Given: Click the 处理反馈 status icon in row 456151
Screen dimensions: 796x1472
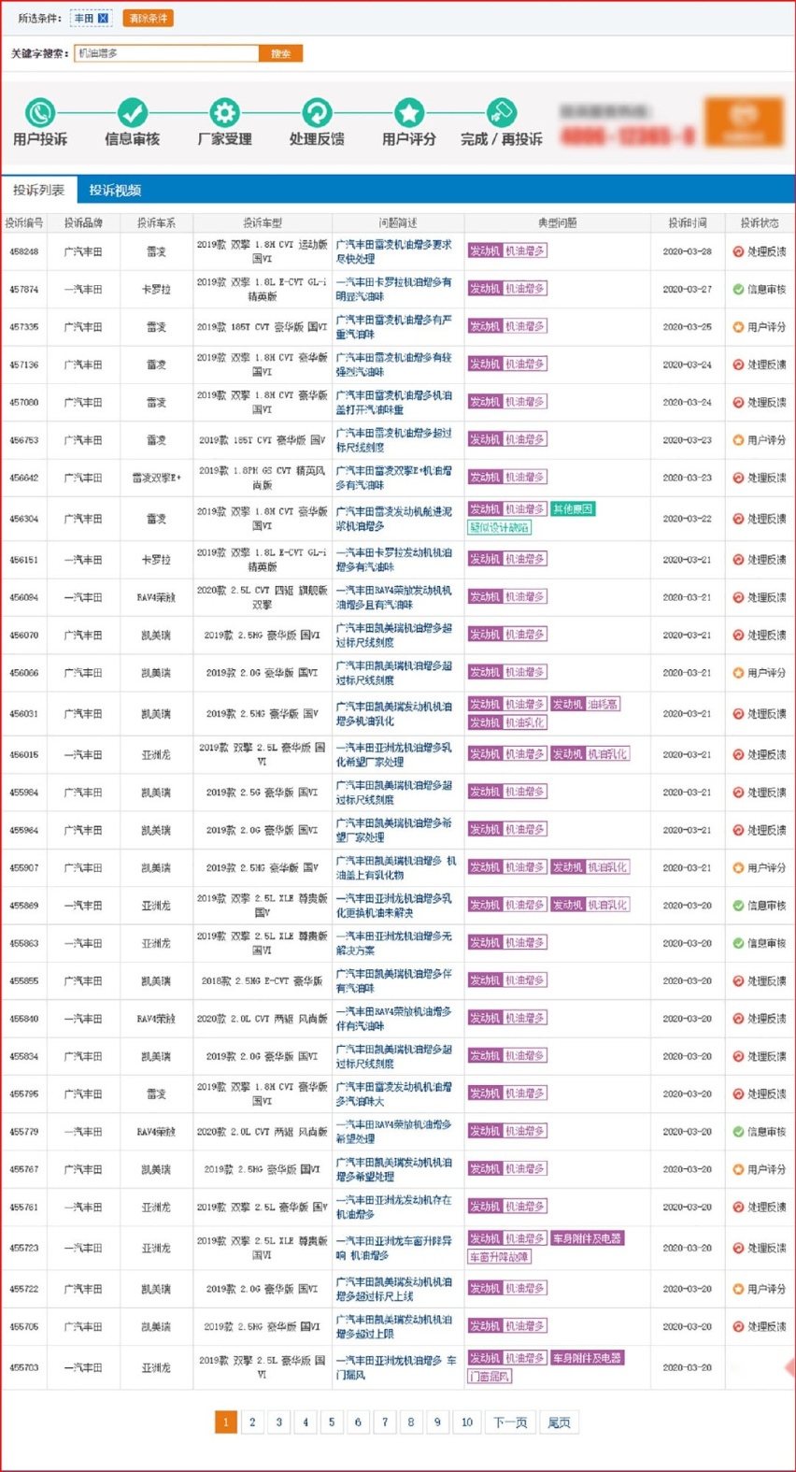Looking at the screenshot, I should [x=738, y=560].
